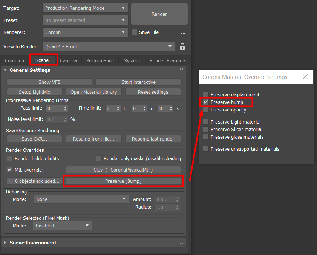Open the Denoising Mode dropdown
The image size is (317, 255).
tap(81, 199)
